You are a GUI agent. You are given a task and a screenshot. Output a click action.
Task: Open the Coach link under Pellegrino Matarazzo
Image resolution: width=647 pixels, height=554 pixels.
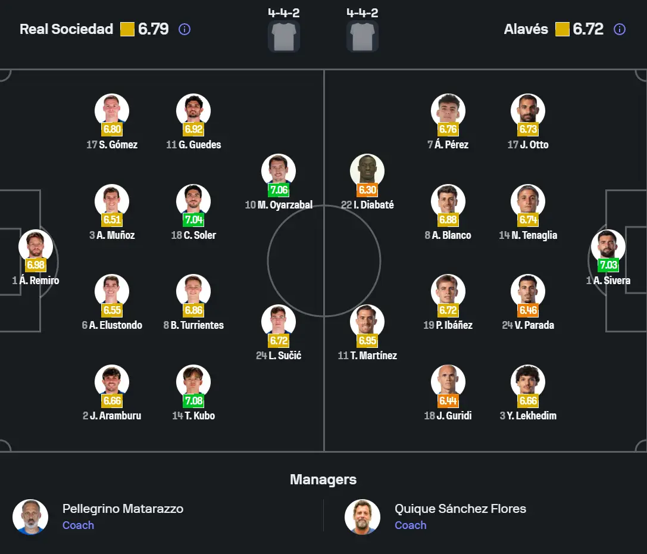78,525
